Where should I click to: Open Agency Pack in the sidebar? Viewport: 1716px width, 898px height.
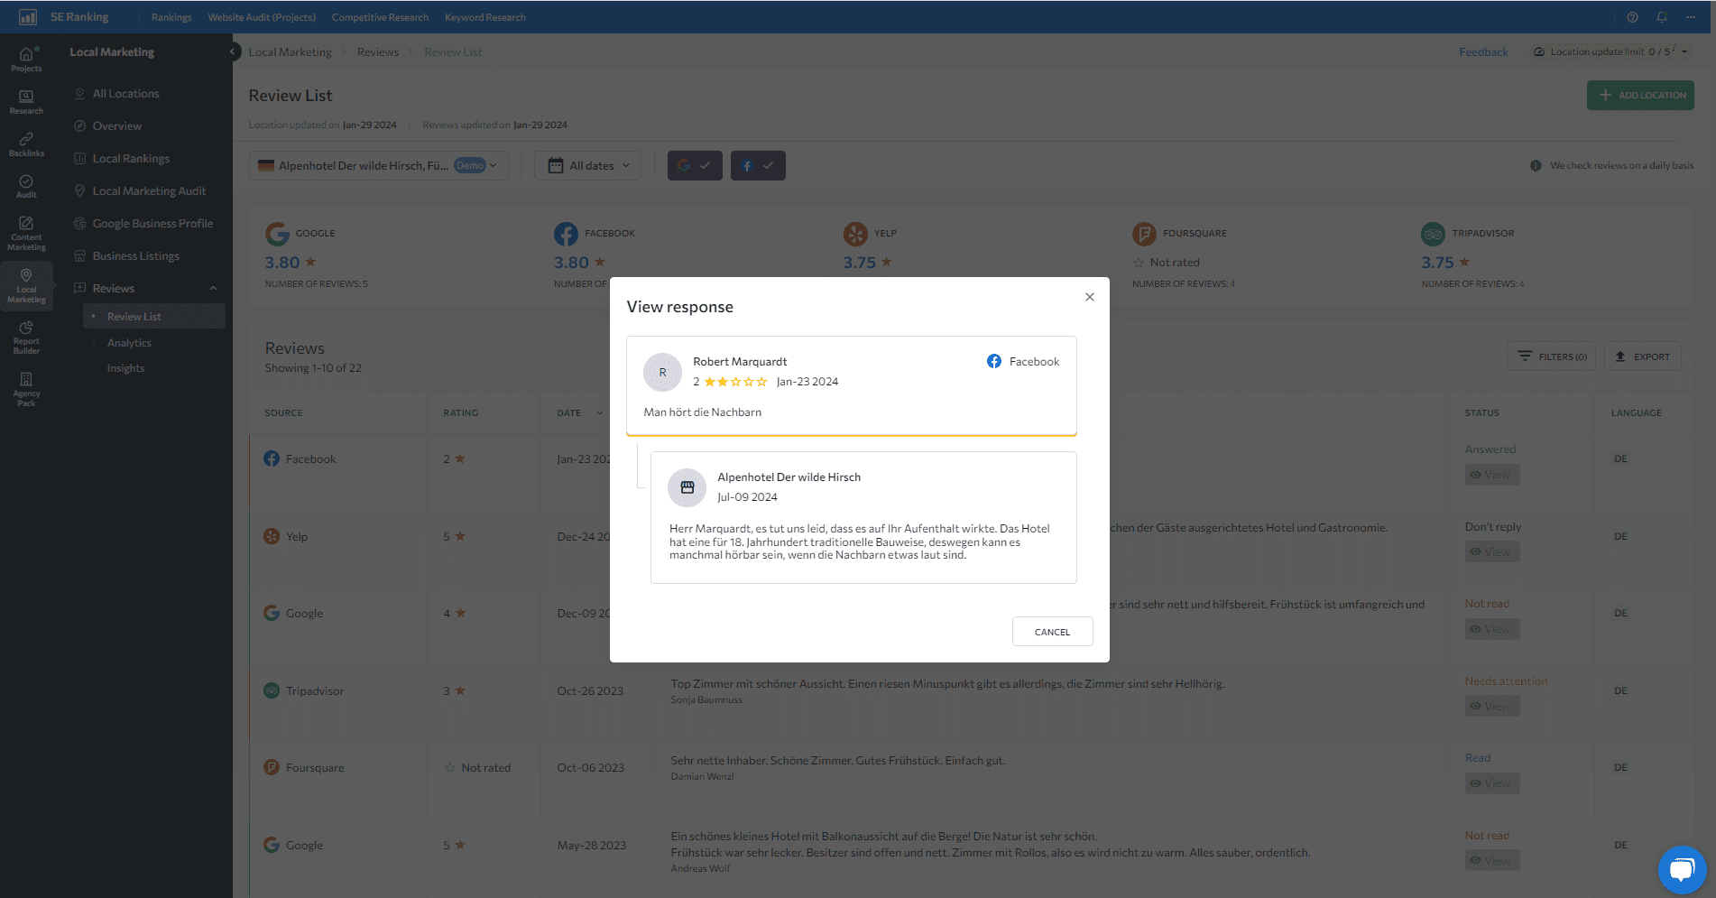pos(26,389)
